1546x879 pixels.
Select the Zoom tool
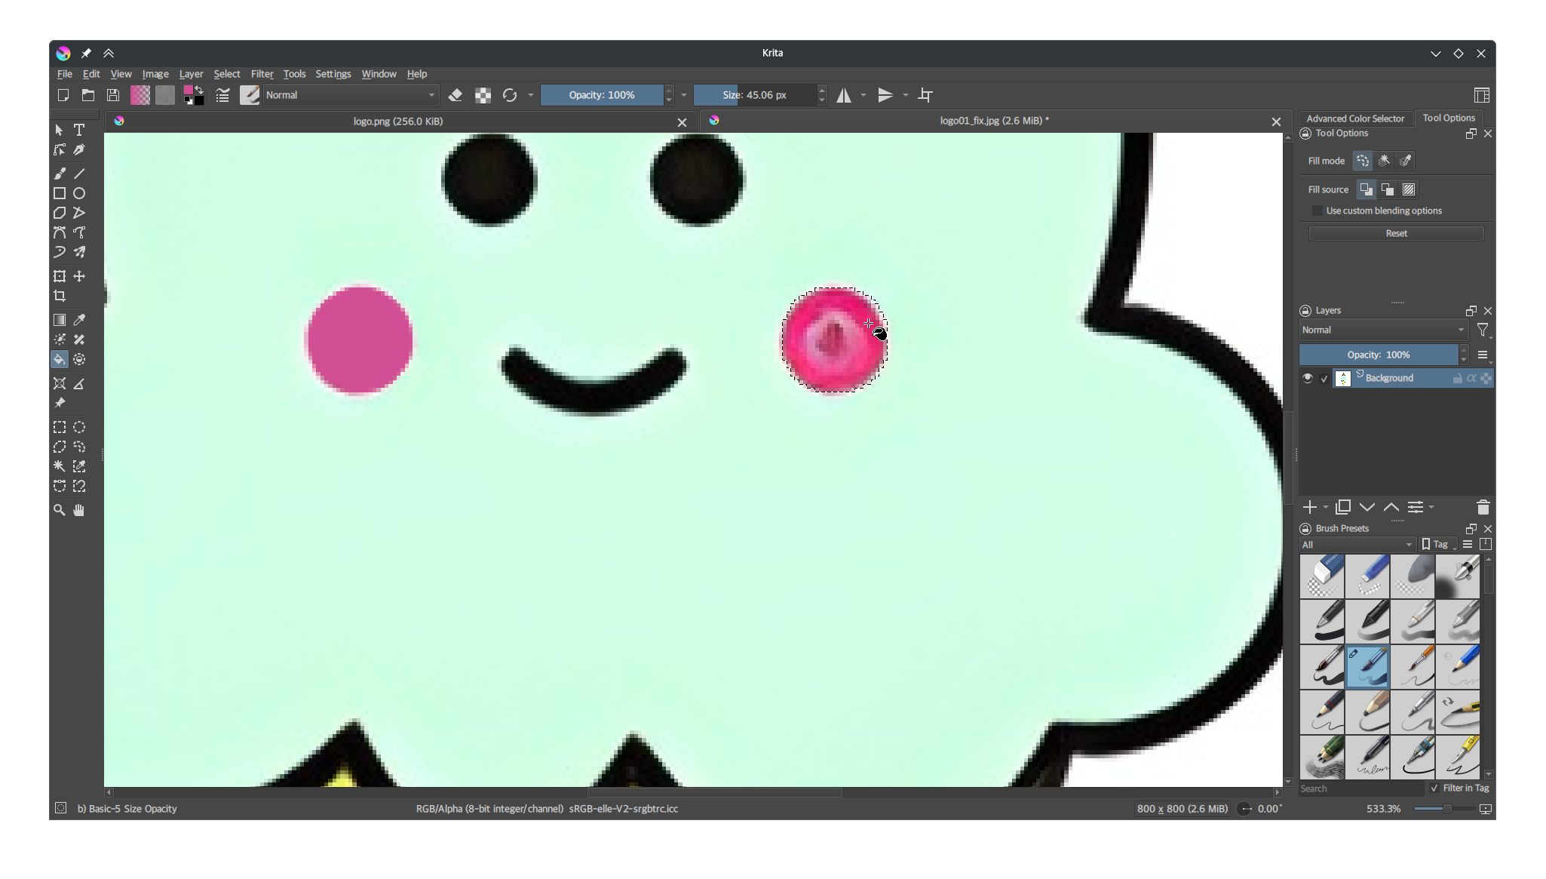(60, 510)
